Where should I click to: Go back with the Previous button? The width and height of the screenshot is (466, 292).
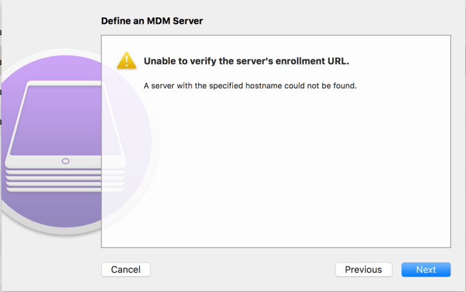[363, 269]
